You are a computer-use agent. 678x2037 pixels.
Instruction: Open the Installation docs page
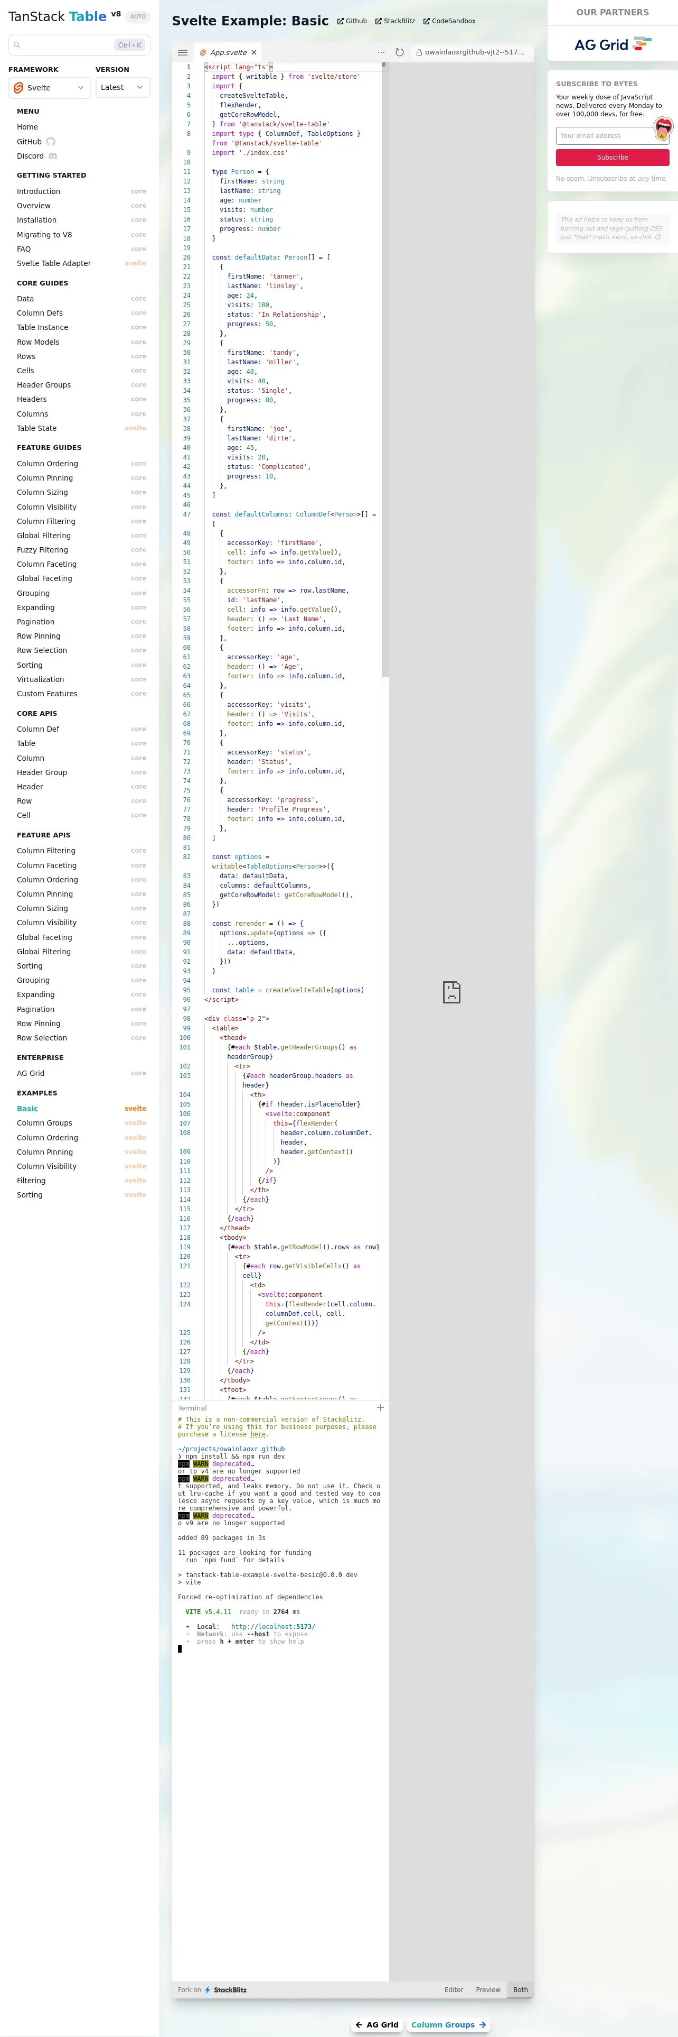81,220
